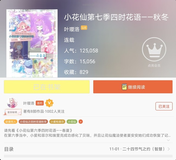Screen dimensions: 176x160
Task: Expand the synopsis with the down chevron
Action: pos(168,140)
